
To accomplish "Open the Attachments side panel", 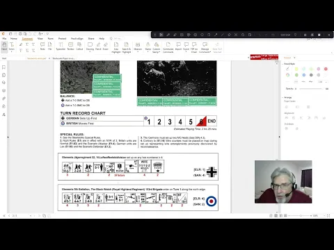I will 3,99.
